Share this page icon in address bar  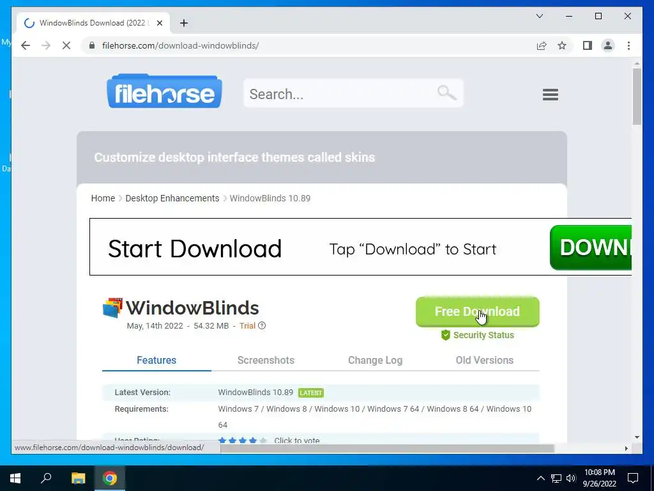[542, 45]
